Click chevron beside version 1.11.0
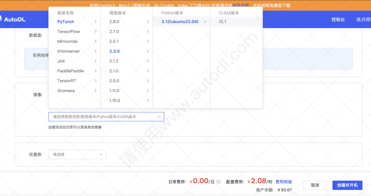The image size is (371, 196). (x=148, y=91)
